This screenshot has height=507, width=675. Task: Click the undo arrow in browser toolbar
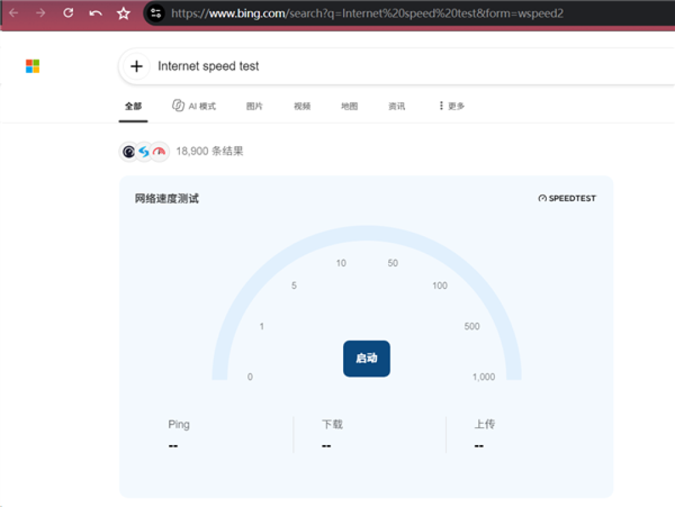click(96, 13)
